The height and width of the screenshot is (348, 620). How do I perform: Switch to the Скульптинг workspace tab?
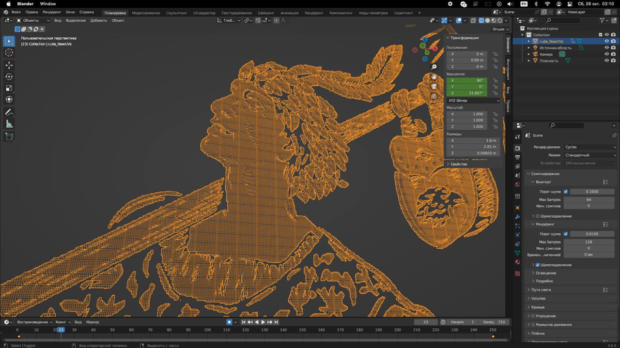tap(177, 13)
